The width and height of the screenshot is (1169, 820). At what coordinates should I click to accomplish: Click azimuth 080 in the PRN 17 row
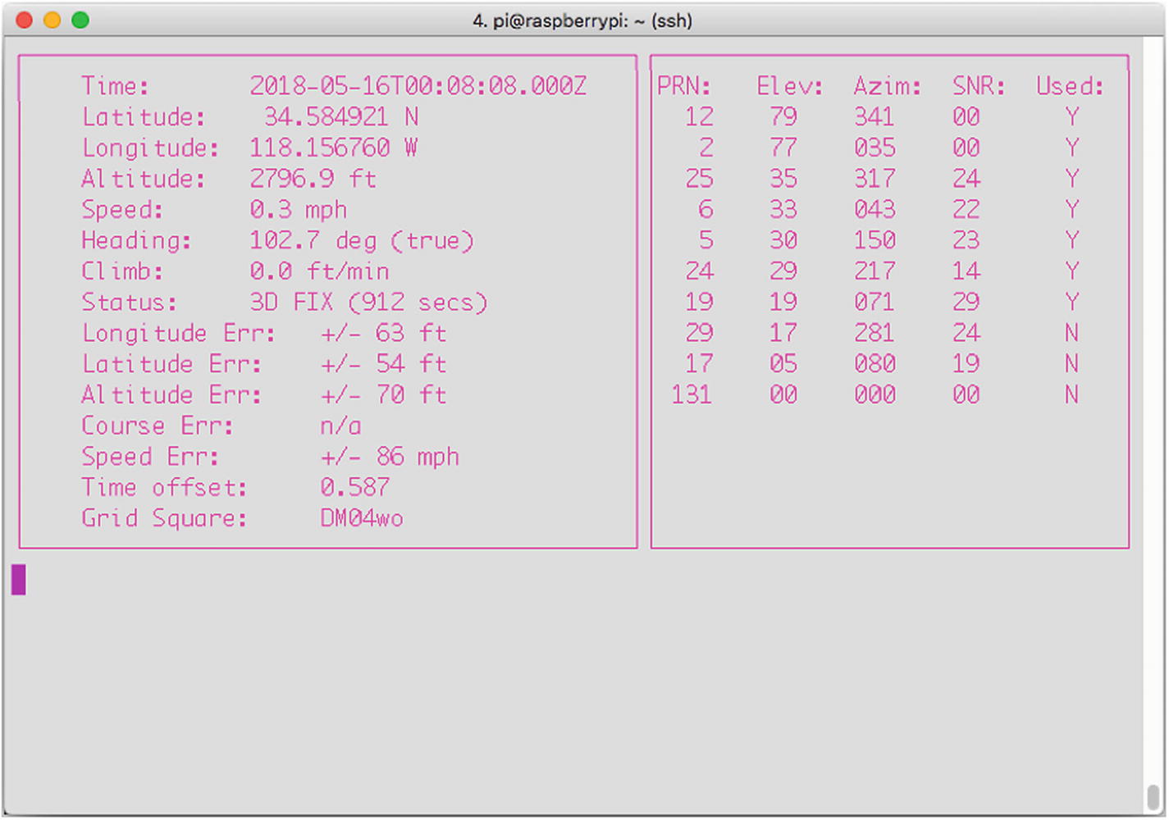pos(874,364)
